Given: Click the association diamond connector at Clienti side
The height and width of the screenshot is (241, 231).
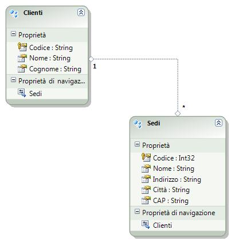Looking at the screenshot, I should pos(91,59).
